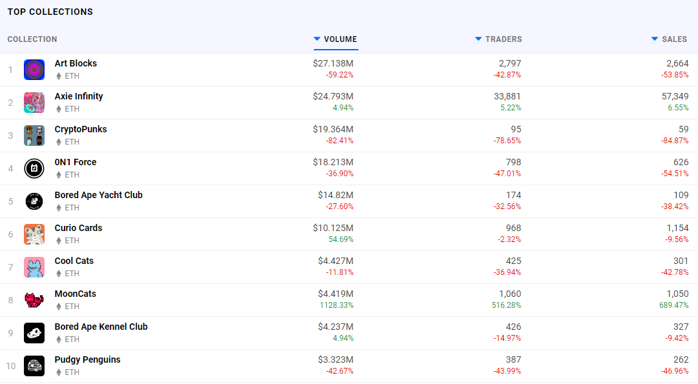Open the Cool Cats collection link
Screen dimensions: 698x384
coord(74,261)
